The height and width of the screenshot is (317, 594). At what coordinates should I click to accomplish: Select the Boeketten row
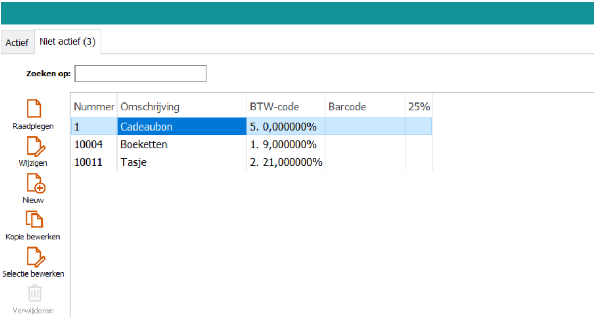coord(144,144)
